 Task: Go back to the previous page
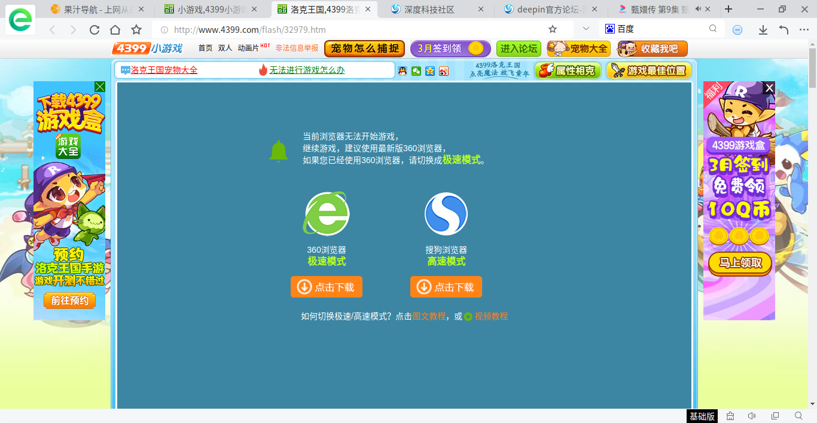pyautogui.click(x=52, y=30)
